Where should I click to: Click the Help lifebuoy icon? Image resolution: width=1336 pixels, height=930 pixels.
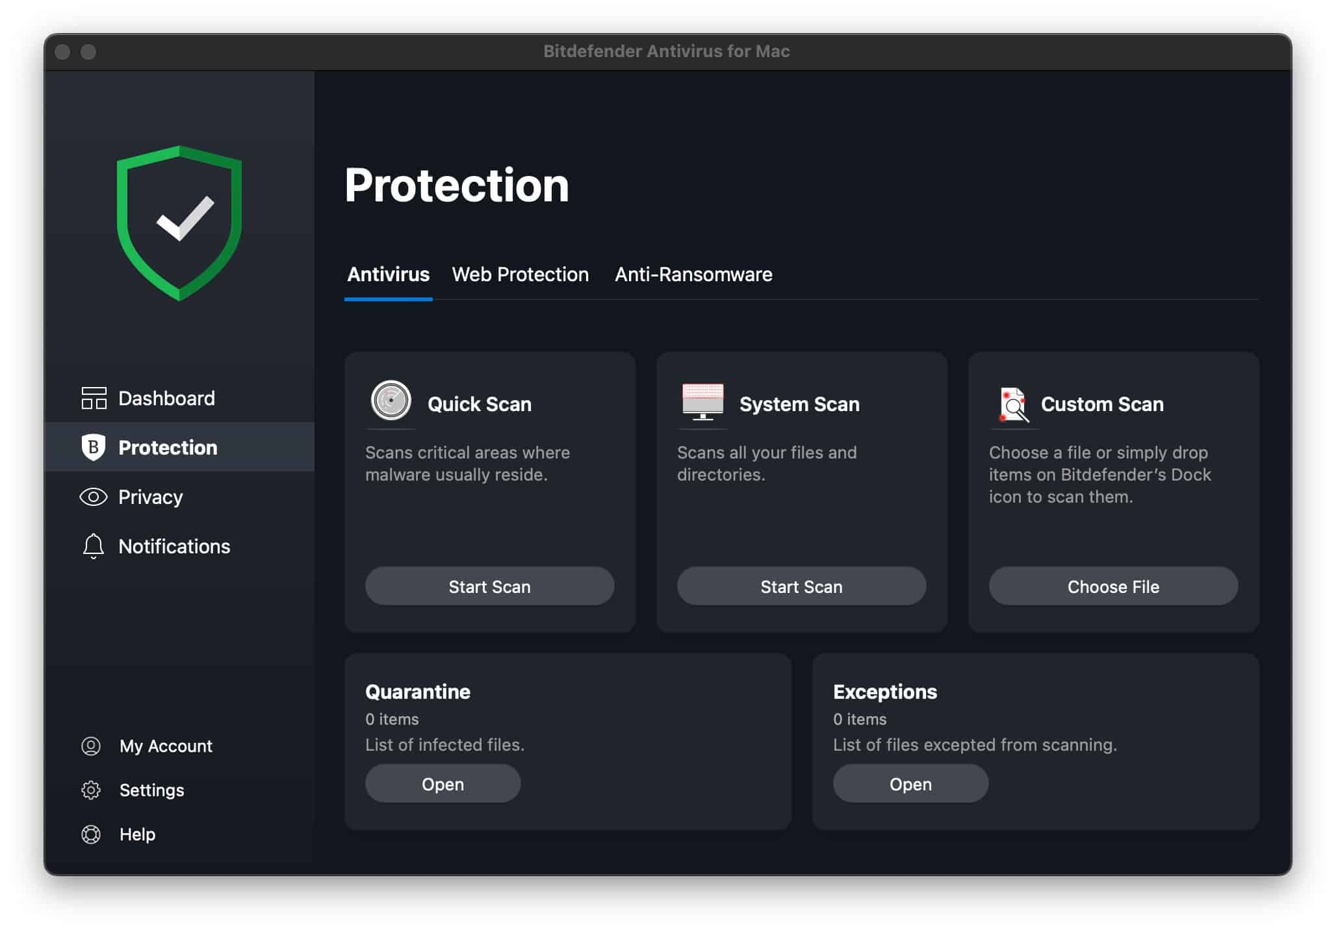click(x=91, y=834)
